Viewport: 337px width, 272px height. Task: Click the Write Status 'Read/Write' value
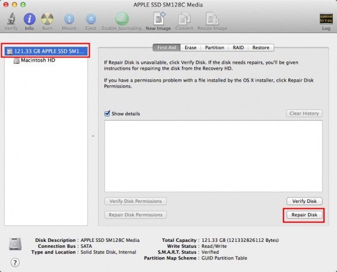[214, 246]
